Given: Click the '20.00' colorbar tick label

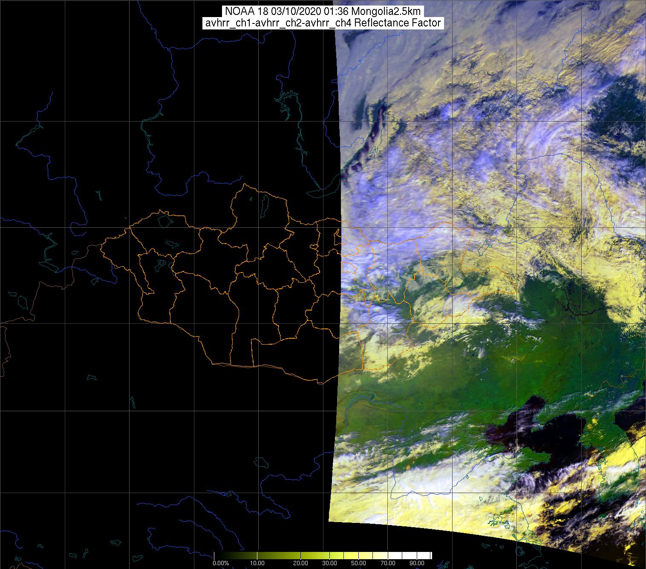Looking at the screenshot, I should coord(300,563).
